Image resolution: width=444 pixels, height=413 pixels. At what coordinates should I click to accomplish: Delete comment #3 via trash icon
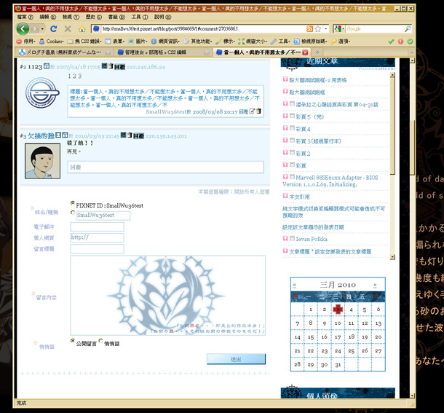tap(130, 135)
